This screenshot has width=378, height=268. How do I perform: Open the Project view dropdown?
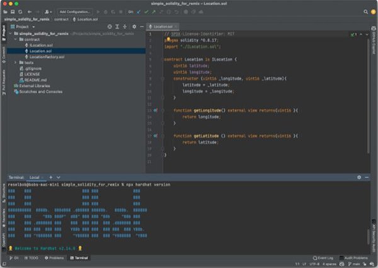pyautogui.click(x=24, y=27)
